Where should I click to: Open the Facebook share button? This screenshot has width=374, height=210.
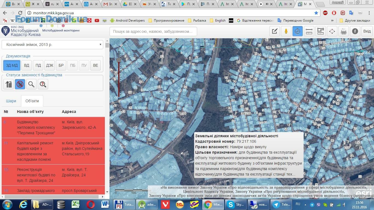click(355, 31)
